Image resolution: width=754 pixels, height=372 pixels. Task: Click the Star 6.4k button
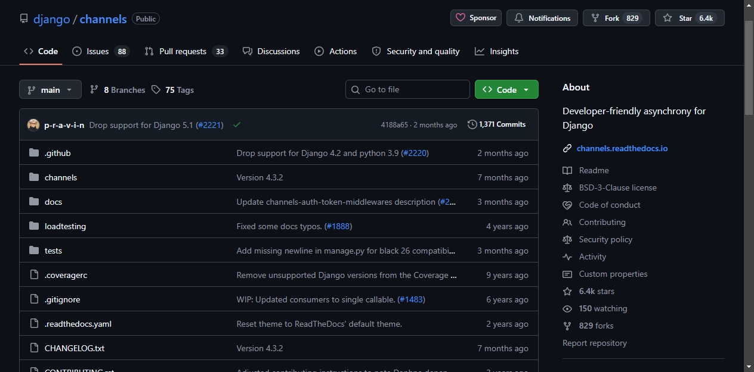[690, 18]
